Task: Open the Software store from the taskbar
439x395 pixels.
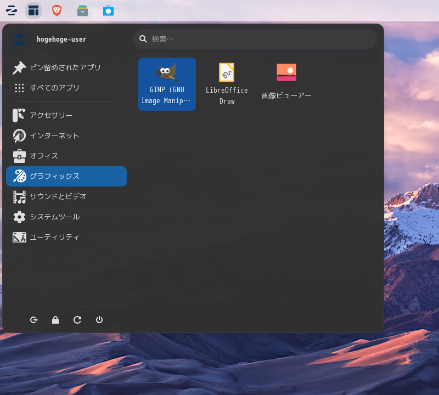Action: tap(108, 10)
